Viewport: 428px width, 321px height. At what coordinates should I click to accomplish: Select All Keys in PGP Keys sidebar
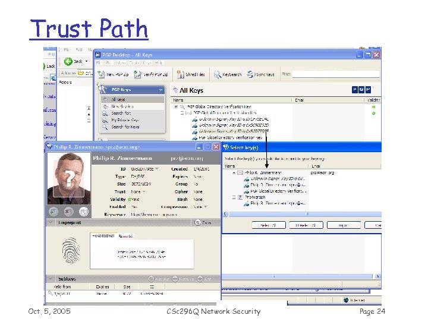[133, 99]
